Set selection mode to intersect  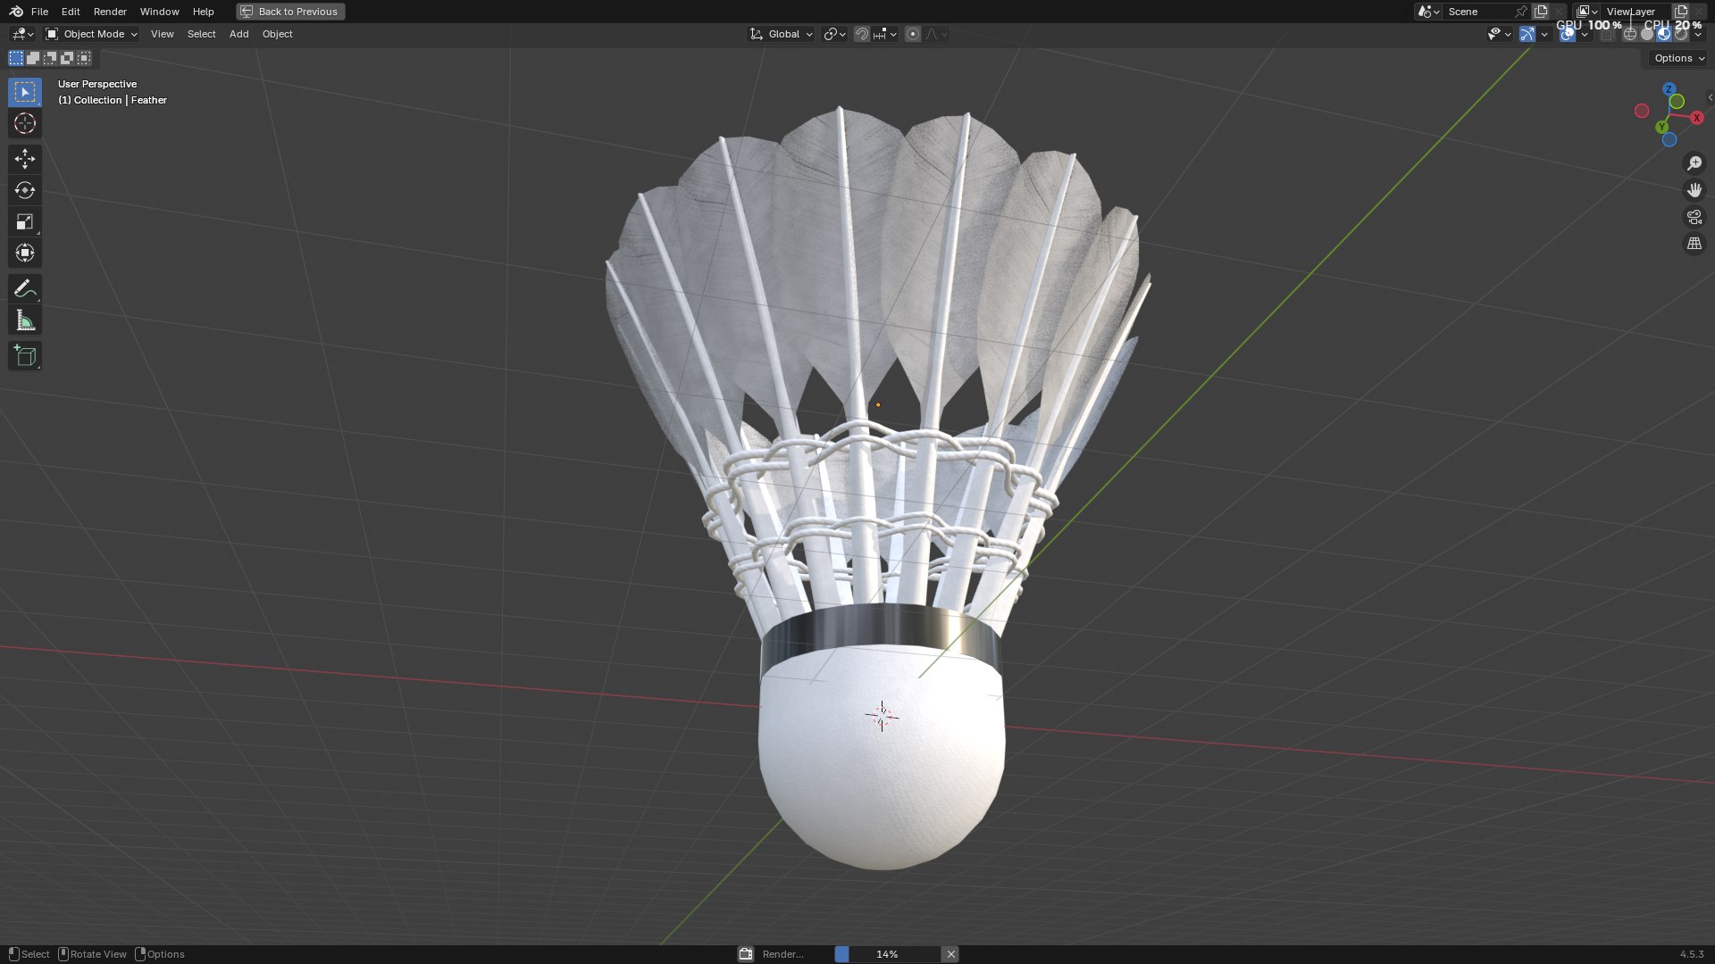(x=84, y=58)
